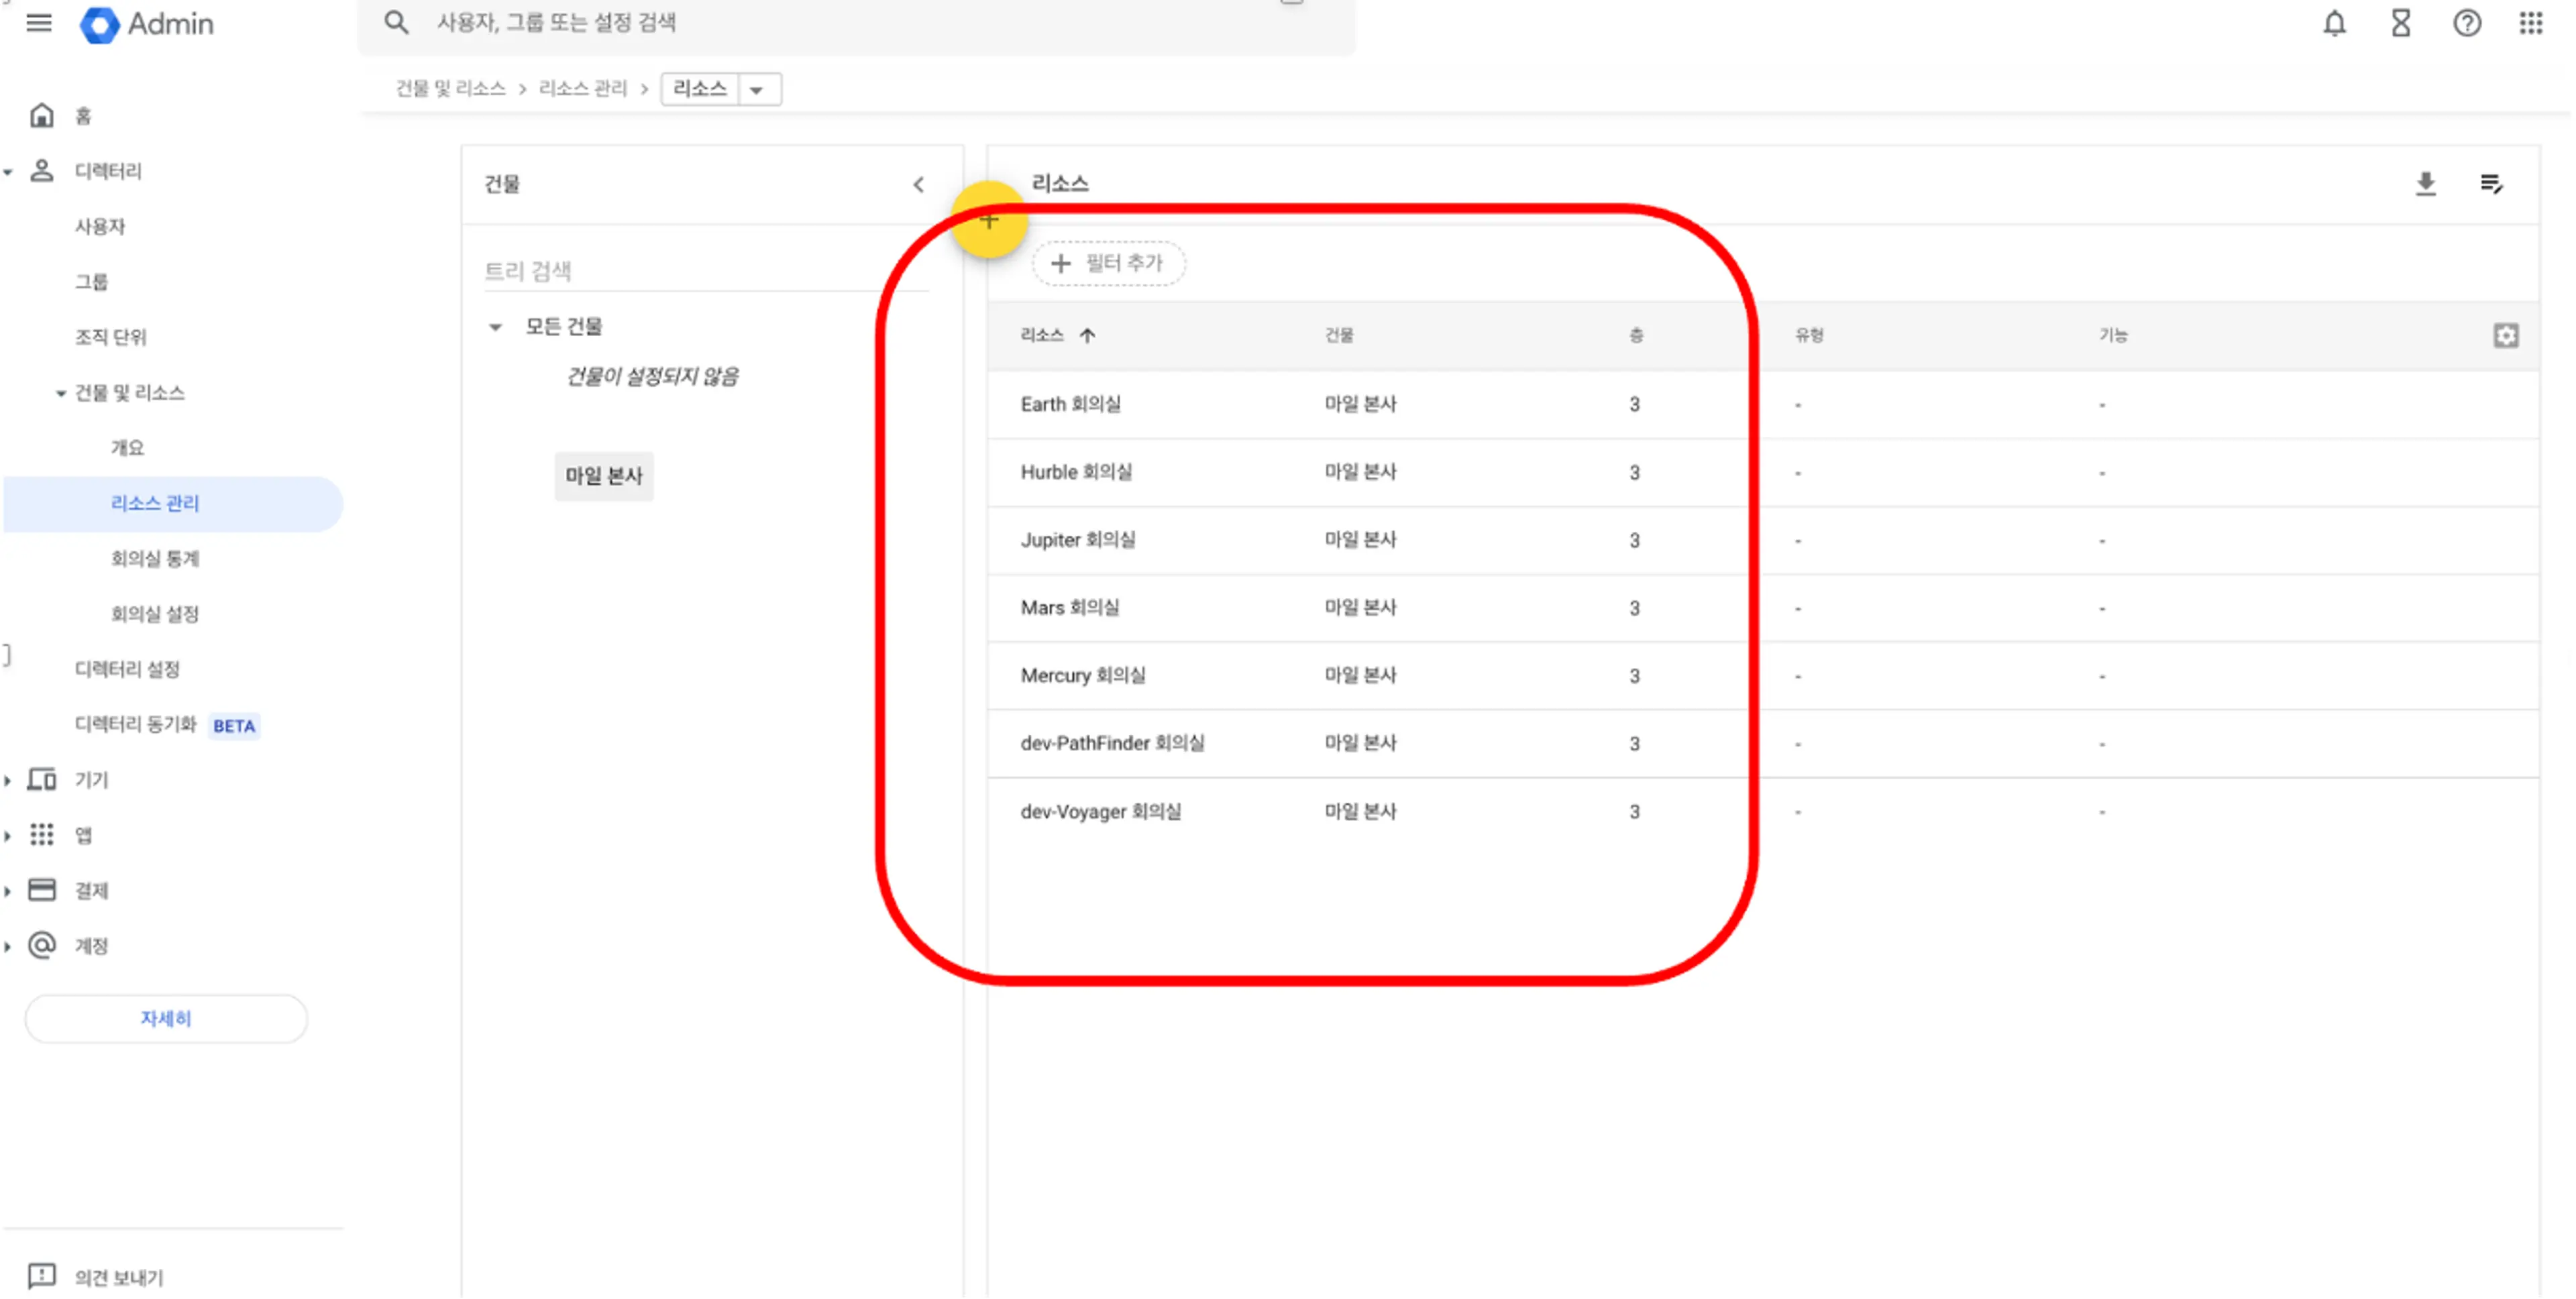The width and height of the screenshot is (2576, 1299).
Task: Click the directory person icon
Action: (x=42, y=171)
